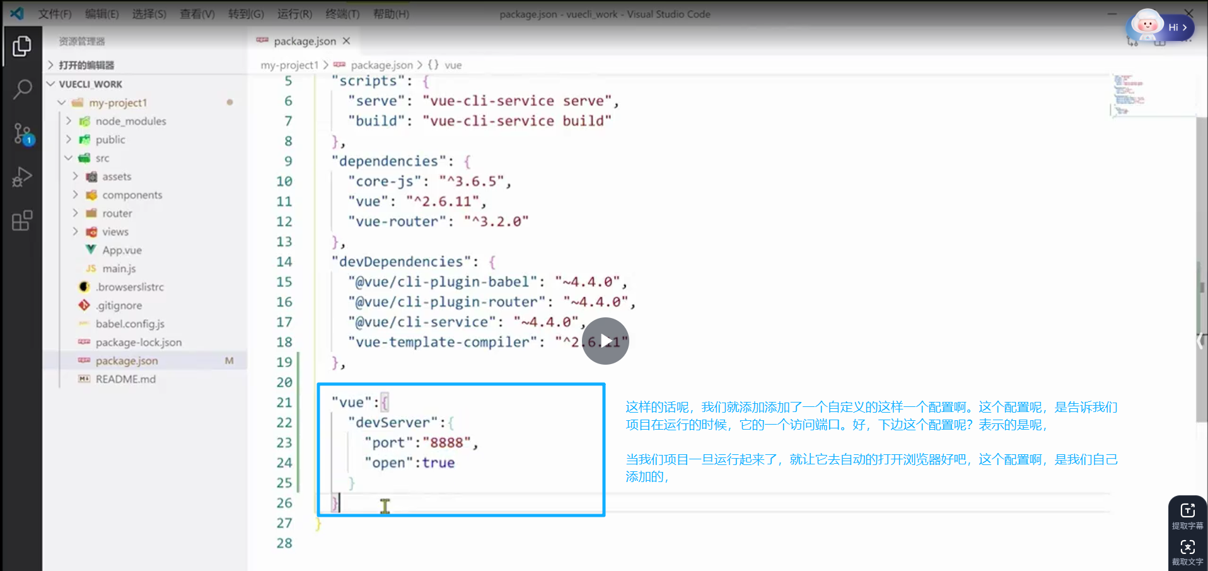Image resolution: width=1208 pixels, height=571 pixels.
Task: Click the "8888" port value
Action: tap(446, 443)
